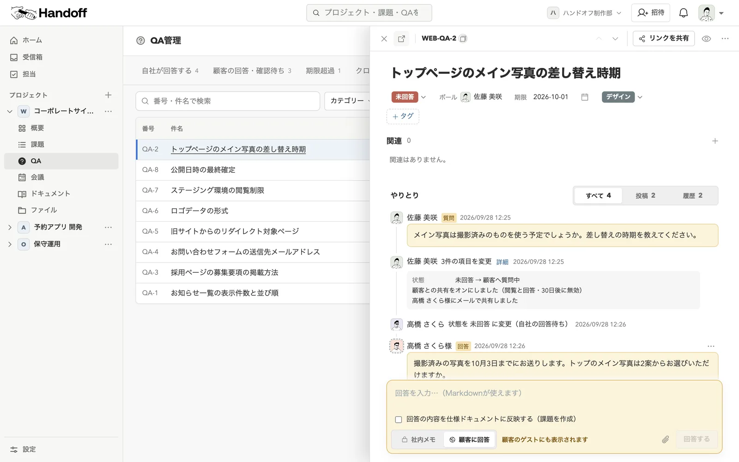Expand the 保守運用 project

tap(10, 244)
